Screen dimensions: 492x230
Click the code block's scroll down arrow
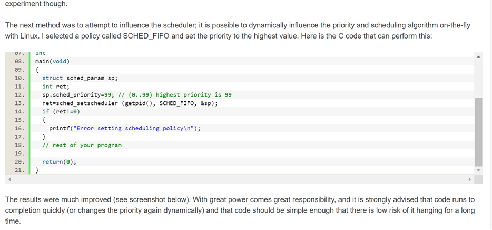tap(478, 170)
